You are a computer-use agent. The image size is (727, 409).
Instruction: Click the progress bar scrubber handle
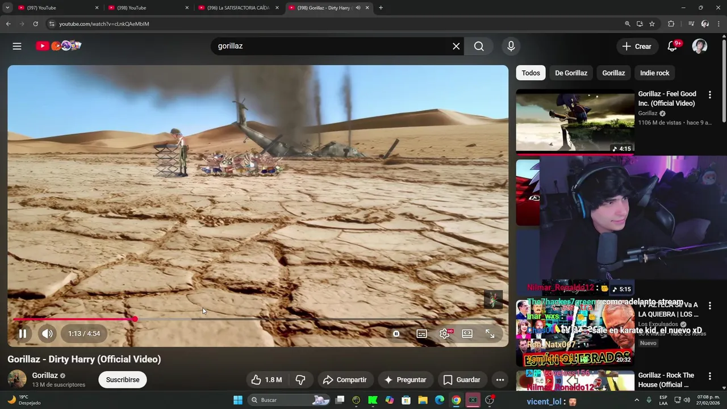point(135,319)
